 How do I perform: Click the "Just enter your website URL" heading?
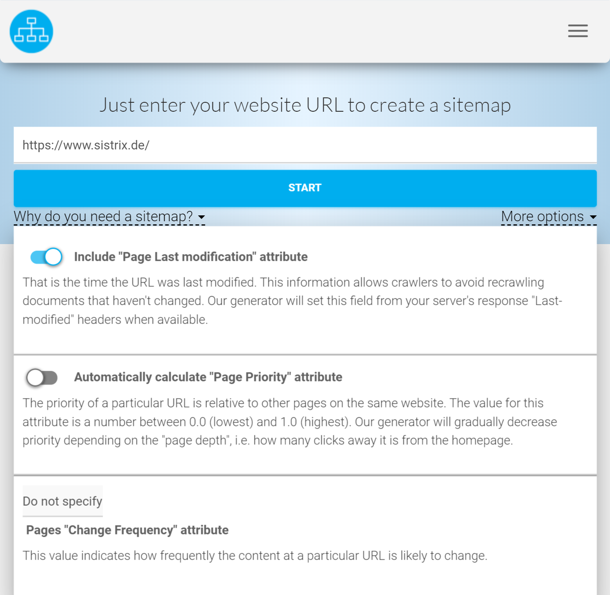[305, 105]
